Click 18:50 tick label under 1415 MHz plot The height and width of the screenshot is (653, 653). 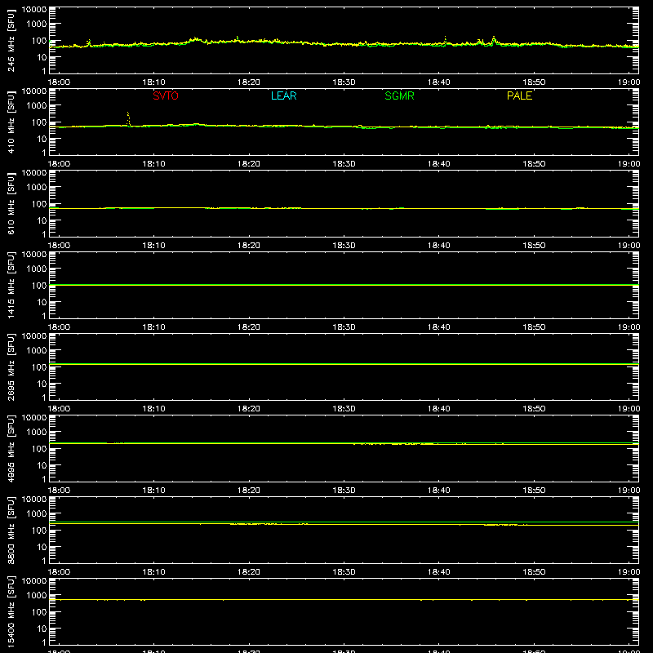[534, 327]
